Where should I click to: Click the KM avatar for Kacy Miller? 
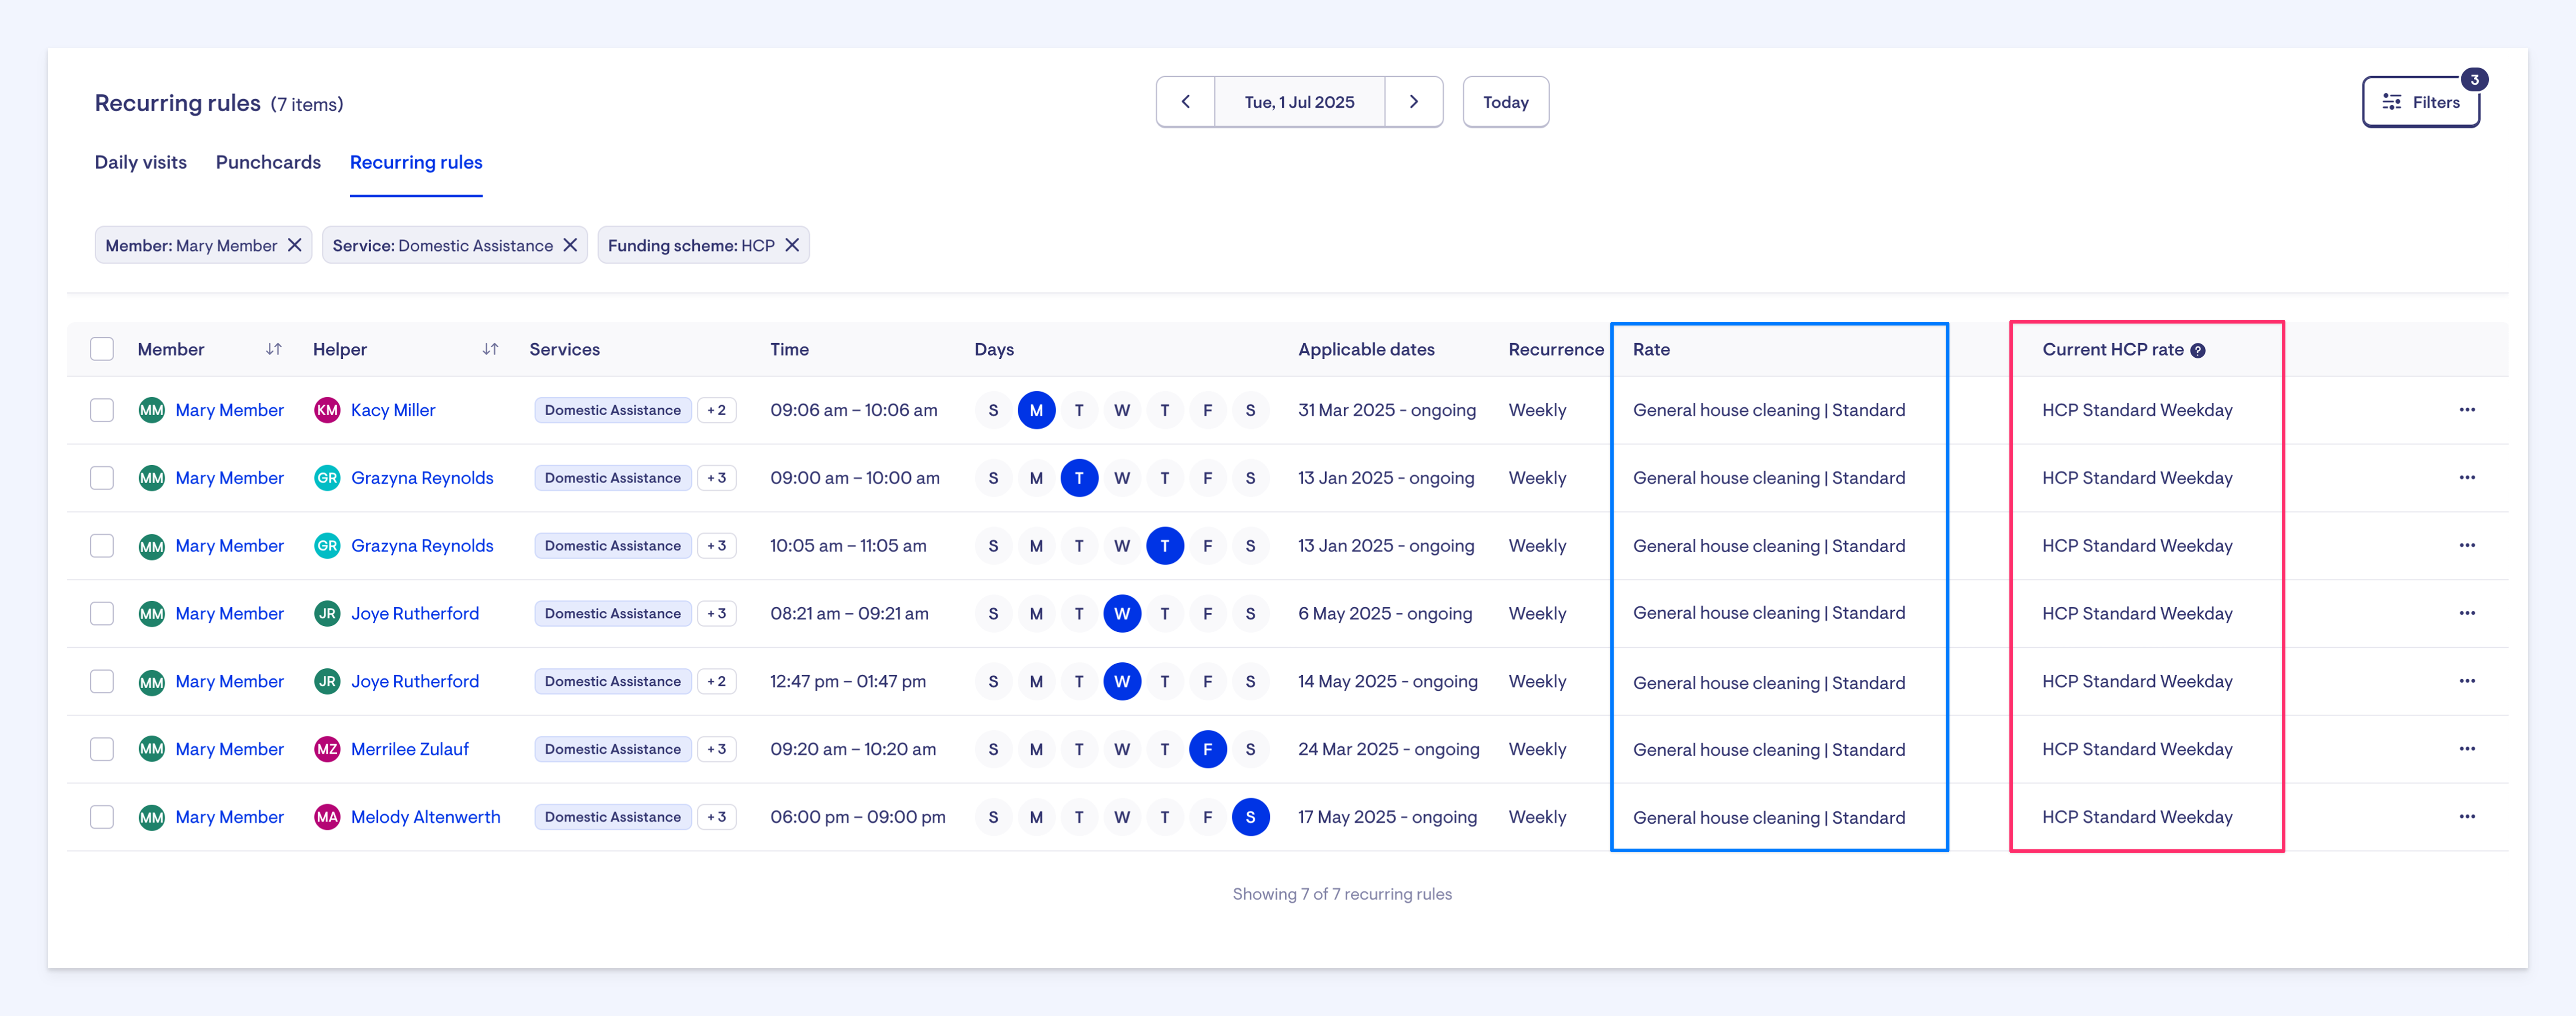point(327,410)
